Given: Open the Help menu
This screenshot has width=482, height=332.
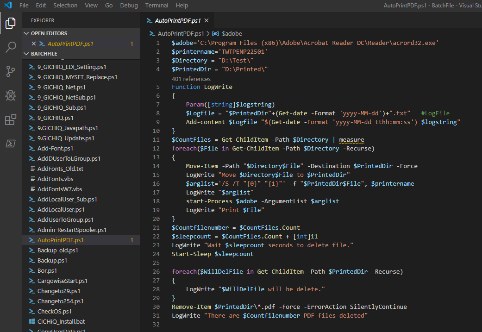Looking at the screenshot, I should 182,5.
